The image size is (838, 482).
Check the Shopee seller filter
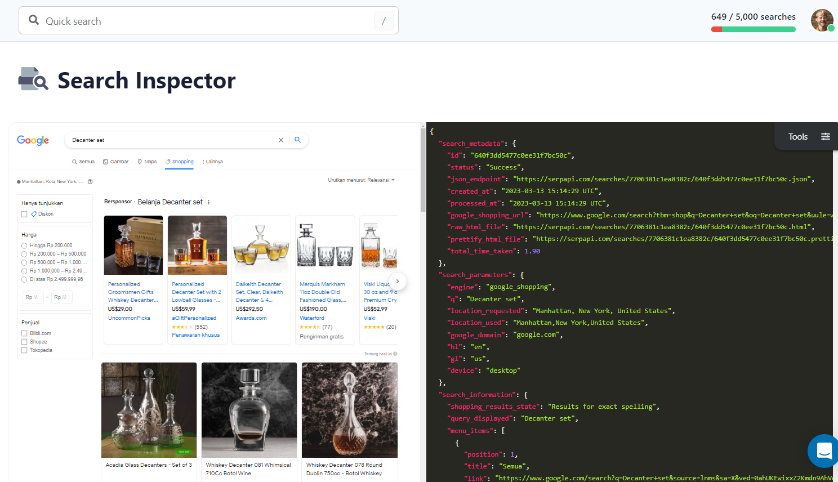(x=23, y=341)
